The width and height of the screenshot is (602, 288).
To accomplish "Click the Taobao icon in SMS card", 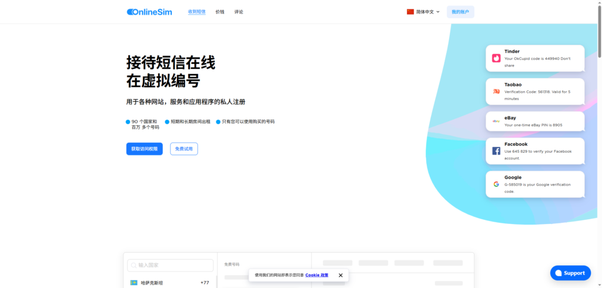I will point(496,91).
